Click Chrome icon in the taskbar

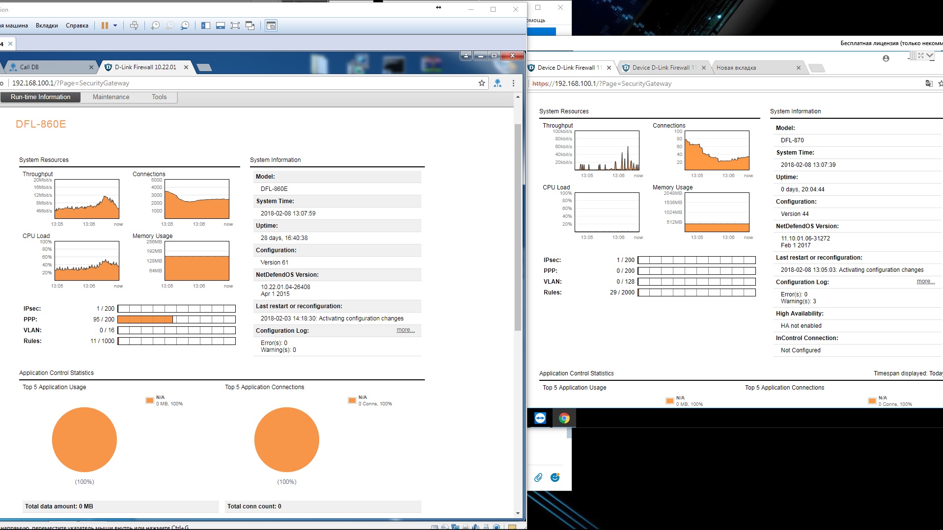pyautogui.click(x=564, y=418)
